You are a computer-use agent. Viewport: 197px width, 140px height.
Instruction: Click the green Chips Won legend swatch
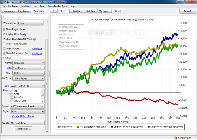(59, 127)
